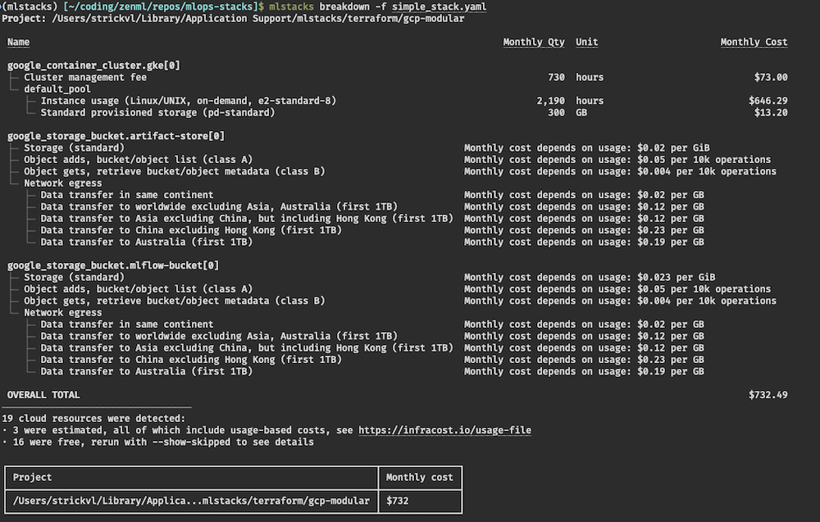Click the $732.49 overall total amount

click(x=768, y=395)
